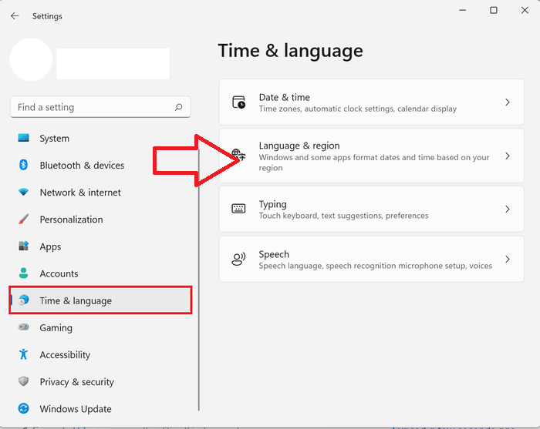The height and width of the screenshot is (429, 540).
Task: Click the Time & language globe icon
Action: (24, 300)
